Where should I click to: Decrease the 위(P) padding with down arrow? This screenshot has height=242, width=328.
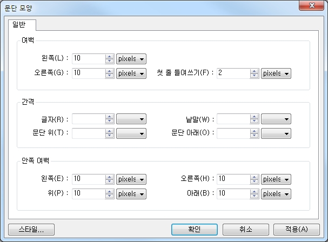pyautogui.click(x=110, y=196)
